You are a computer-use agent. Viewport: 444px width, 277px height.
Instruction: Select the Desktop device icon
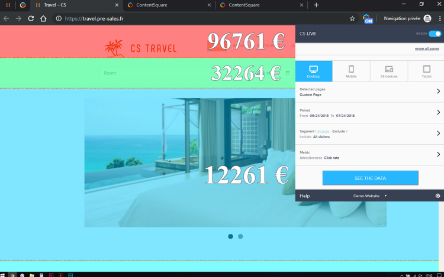[x=314, y=71]
